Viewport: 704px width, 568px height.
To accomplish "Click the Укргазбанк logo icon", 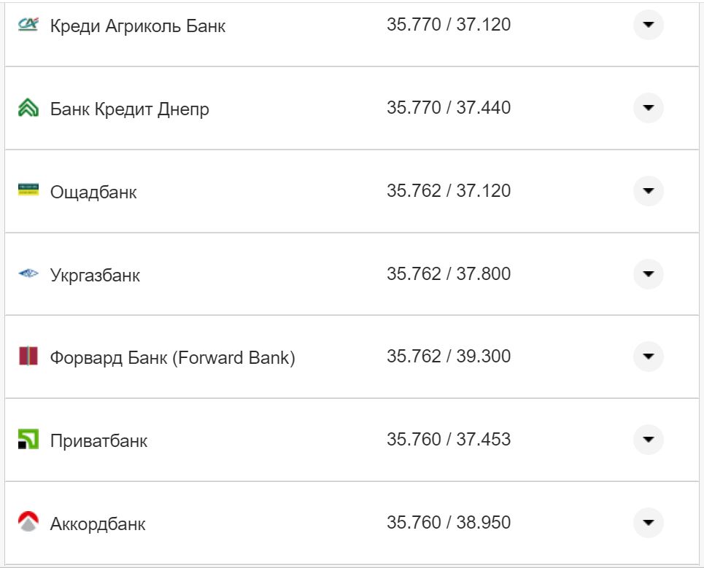I will click(26, 273).
